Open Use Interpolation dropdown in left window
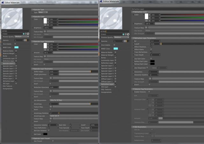Screen dimensions: 204x144 point(74,100)
